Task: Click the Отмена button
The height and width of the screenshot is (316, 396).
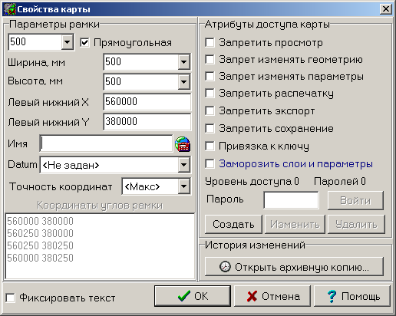Action: coord(272,296)
